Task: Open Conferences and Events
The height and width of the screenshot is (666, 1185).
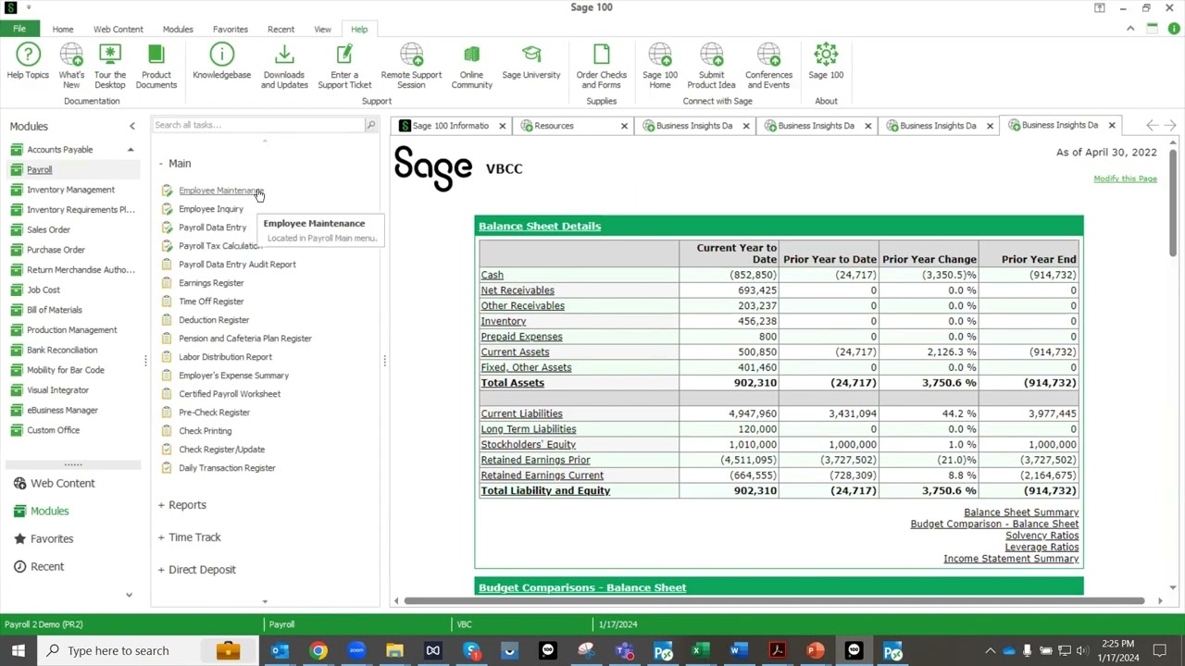Action: coord(768,66)
